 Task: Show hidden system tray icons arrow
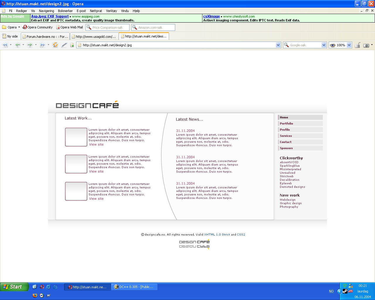coord(340,291)
